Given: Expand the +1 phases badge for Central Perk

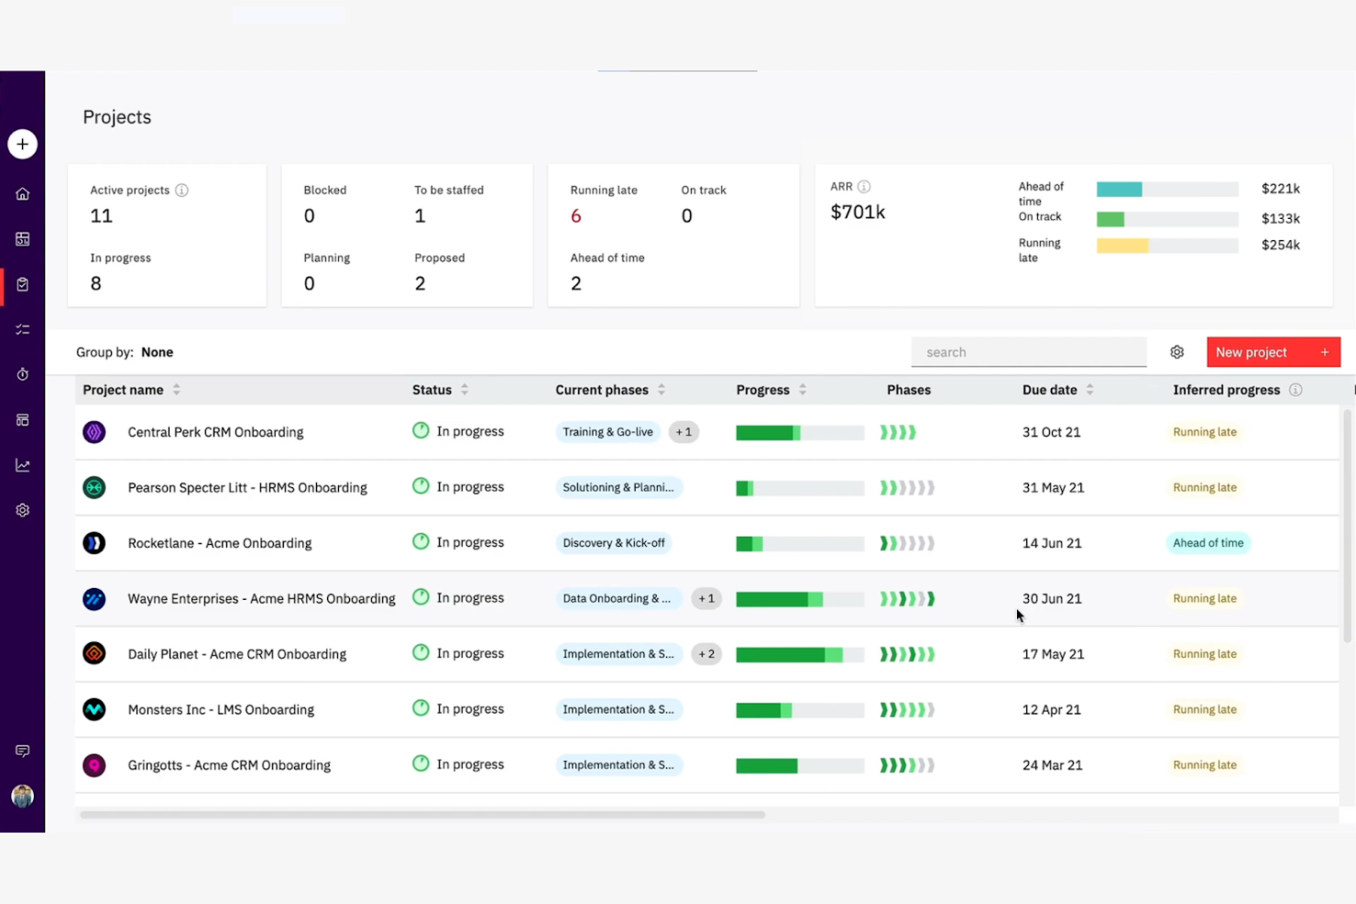Looking at the screenshot, I should pos(683,432).
